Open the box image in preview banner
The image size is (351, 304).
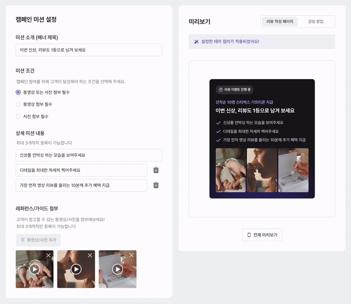[x=293, y=170]
